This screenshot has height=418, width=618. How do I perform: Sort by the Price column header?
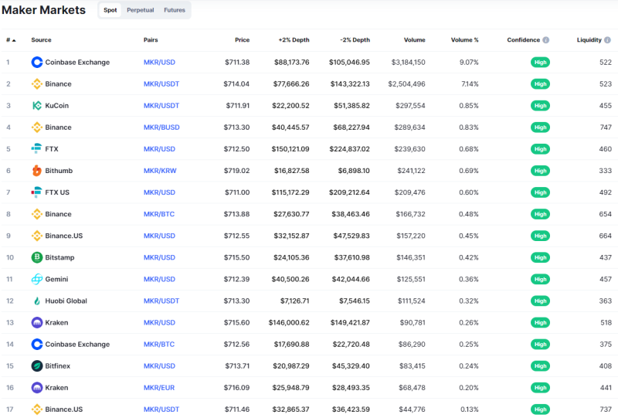[242, 40]
